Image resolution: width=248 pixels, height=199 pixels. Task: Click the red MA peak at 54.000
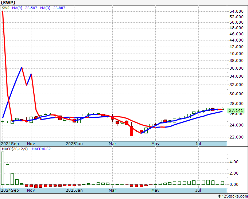click(3, 11)
